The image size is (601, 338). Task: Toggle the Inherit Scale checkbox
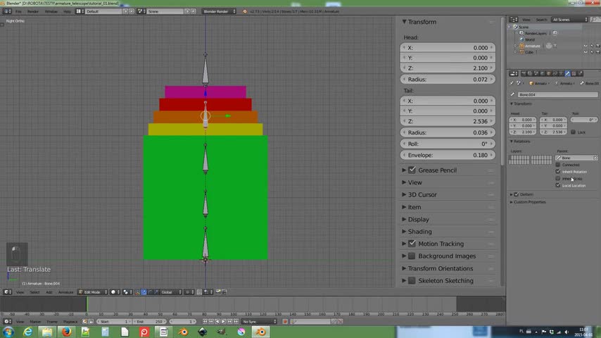pyautogui.click(x=557, y=178)
